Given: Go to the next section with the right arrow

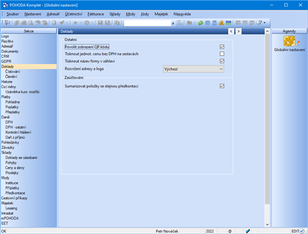Looking at the screenshot, I should [x=238, y=31].
